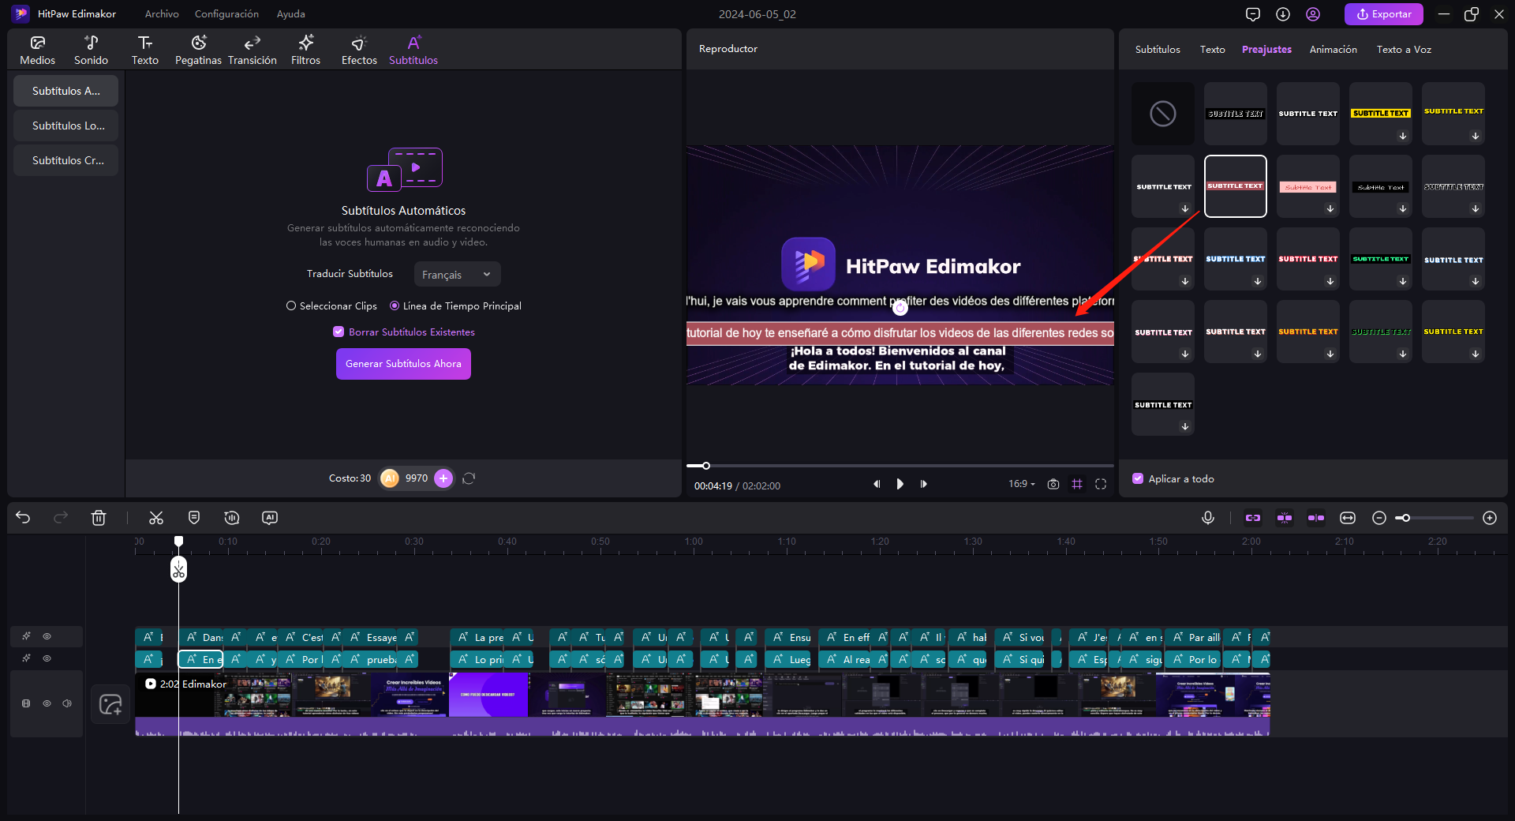
Task: Open the Efectos panel
Action: click(359, 50)
